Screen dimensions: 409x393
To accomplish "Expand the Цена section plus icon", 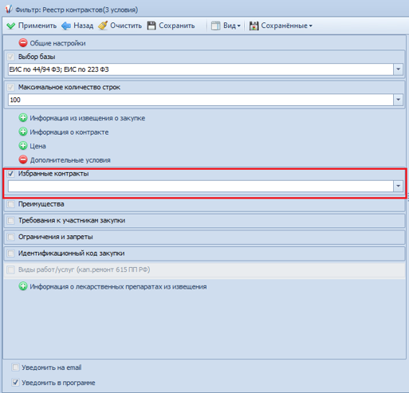I will (23, 146).
